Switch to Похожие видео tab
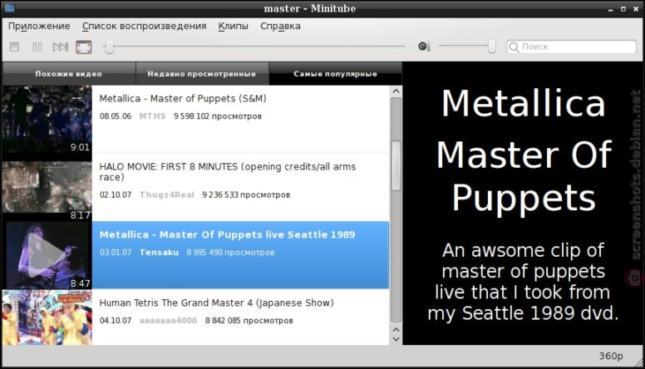 coord(69,74)
